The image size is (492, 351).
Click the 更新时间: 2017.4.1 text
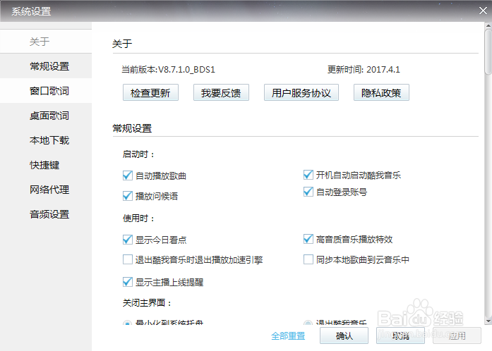364,69
